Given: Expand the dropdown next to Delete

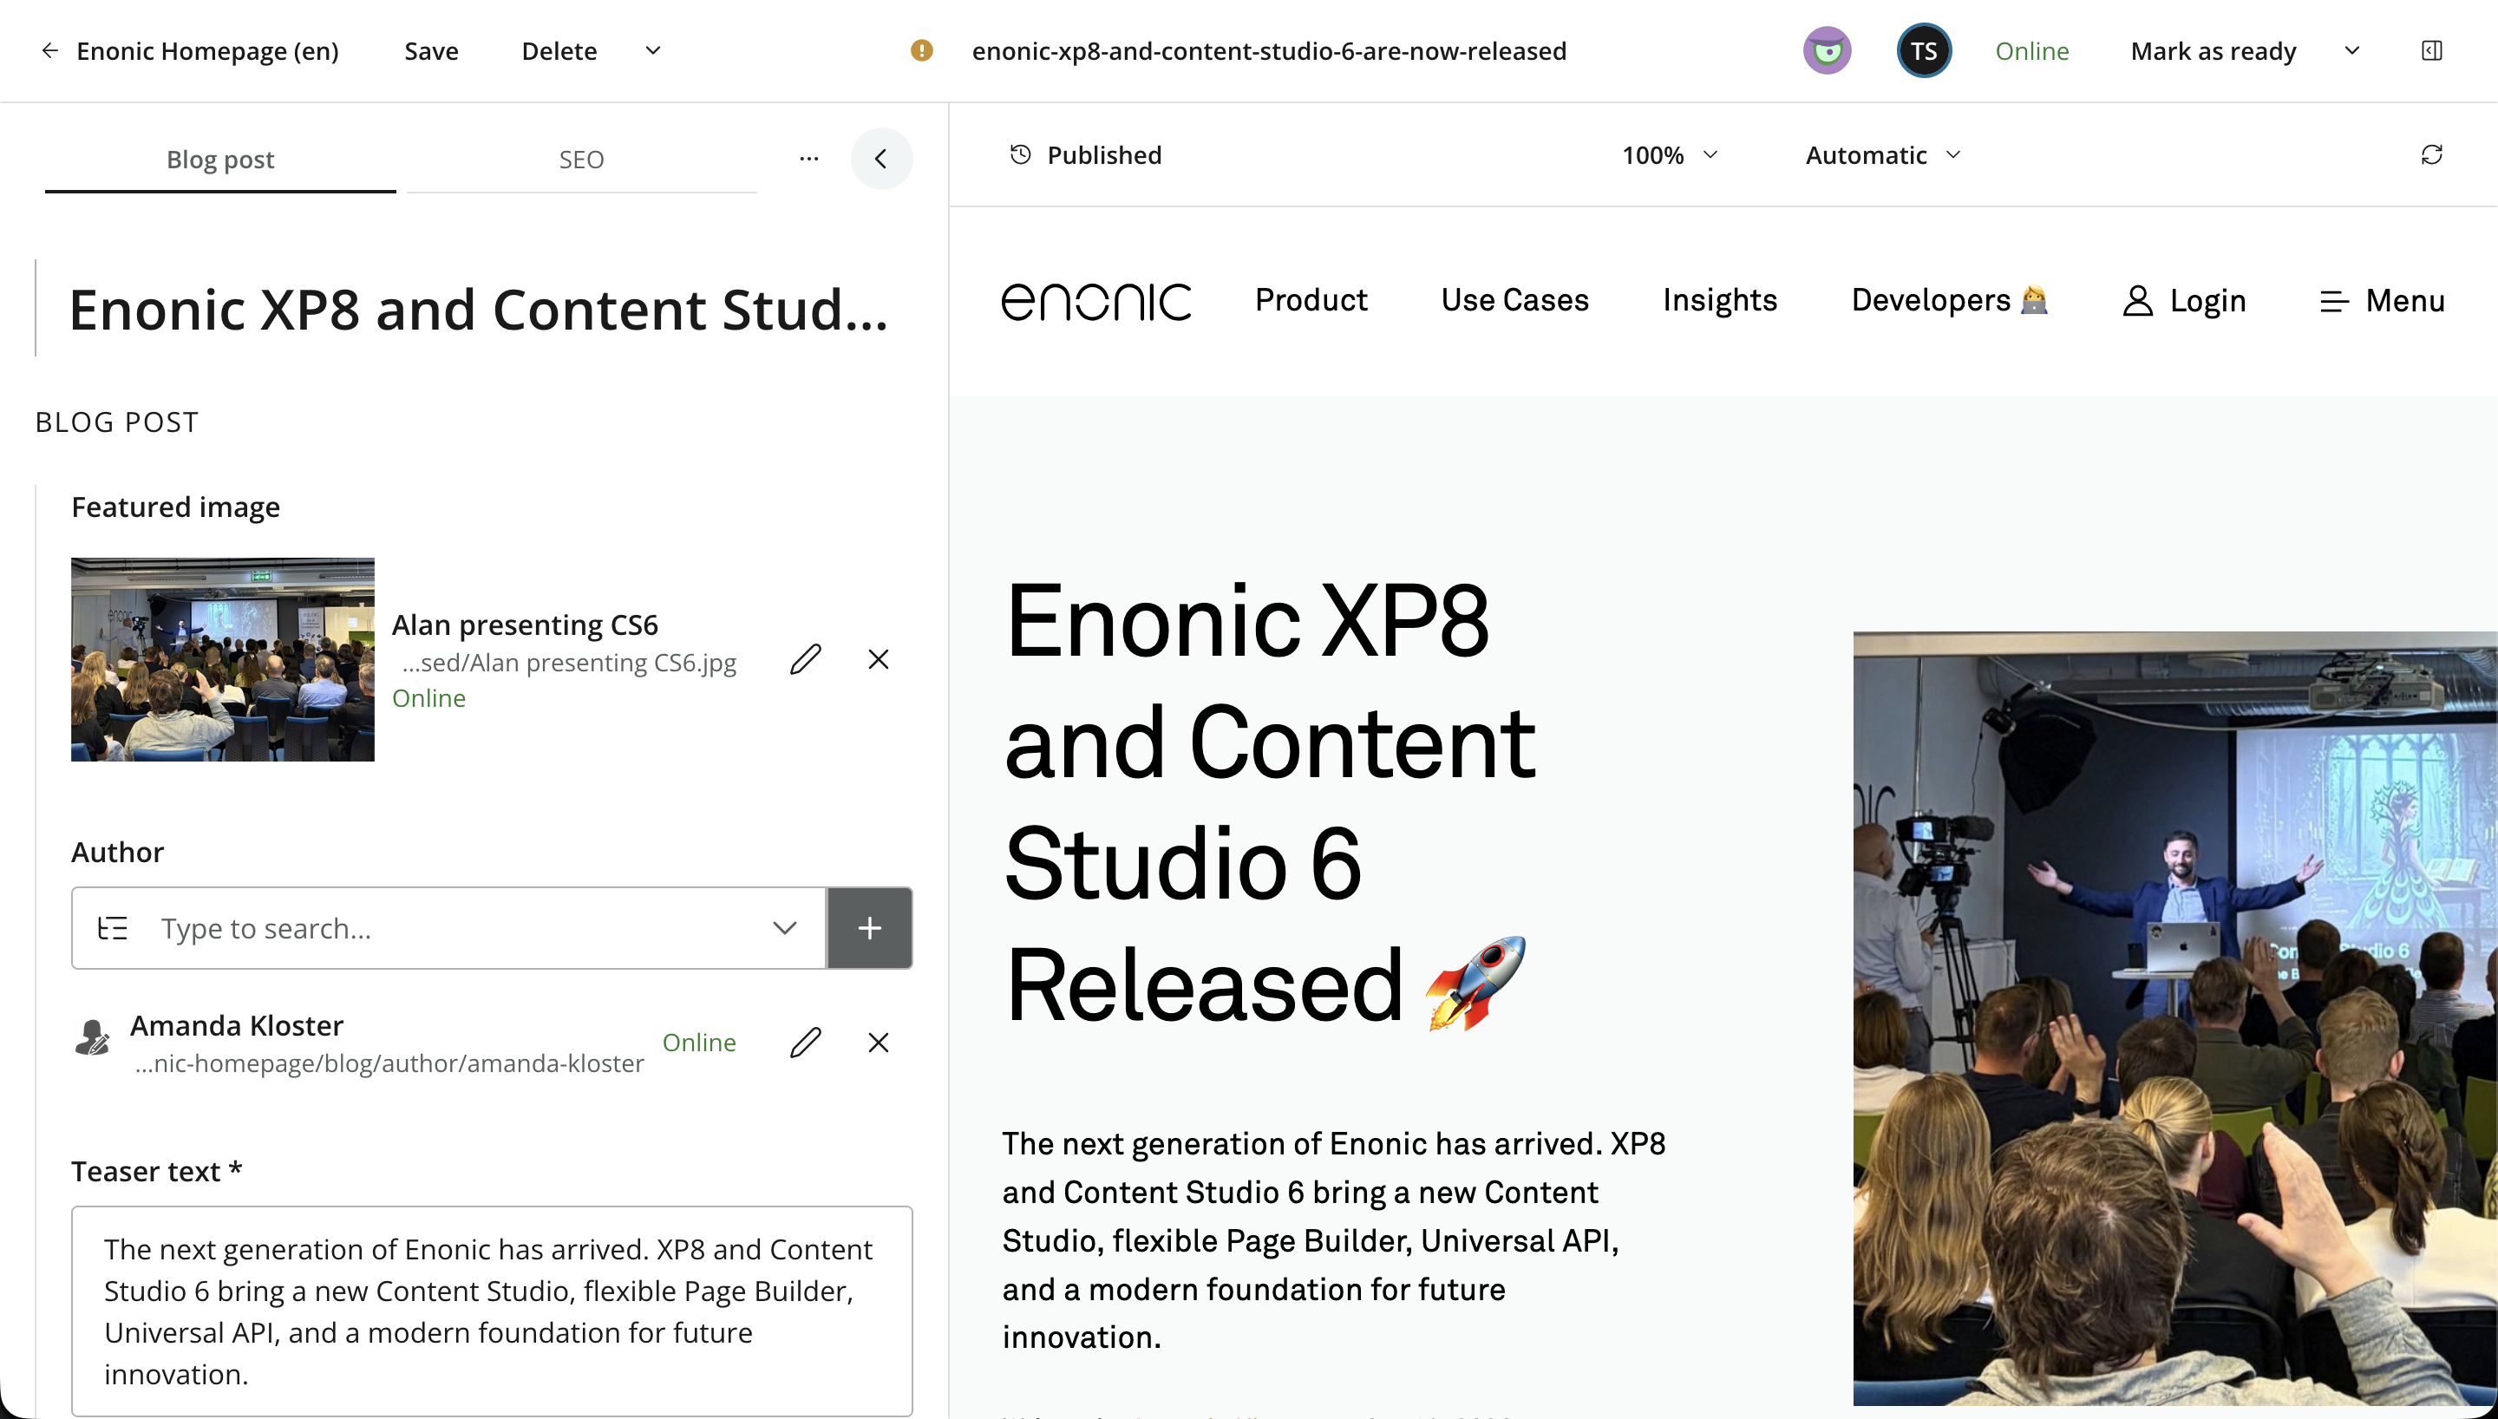Looking at the screenshot, I should tap(653, 50).
